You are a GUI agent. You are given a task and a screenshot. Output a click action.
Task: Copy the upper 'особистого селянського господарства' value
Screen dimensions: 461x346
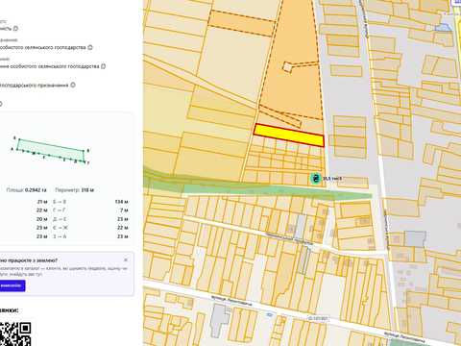pyautogui.click(x=90, y=47)
